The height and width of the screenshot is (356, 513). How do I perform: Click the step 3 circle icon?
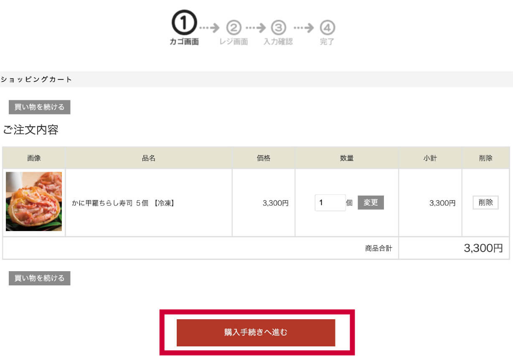[278, 28]
